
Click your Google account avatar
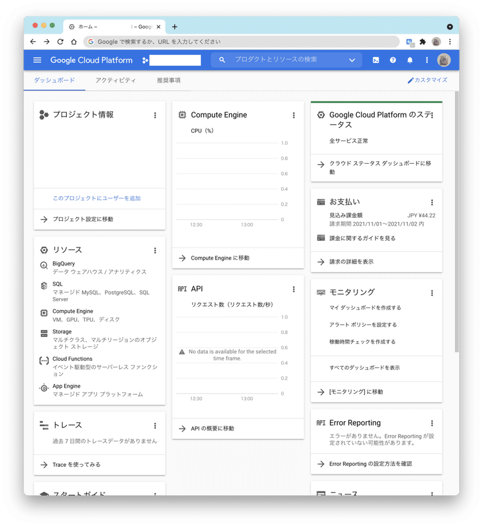[x=444, y=60]
